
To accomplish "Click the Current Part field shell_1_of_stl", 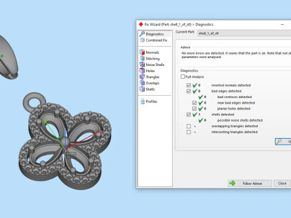I will 244,33.
